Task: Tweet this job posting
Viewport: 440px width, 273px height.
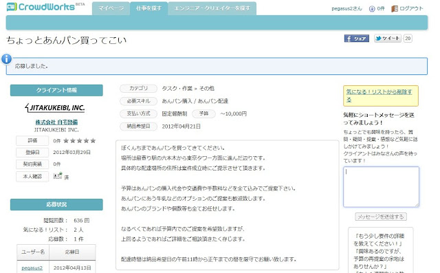Action: coord(388,39)
